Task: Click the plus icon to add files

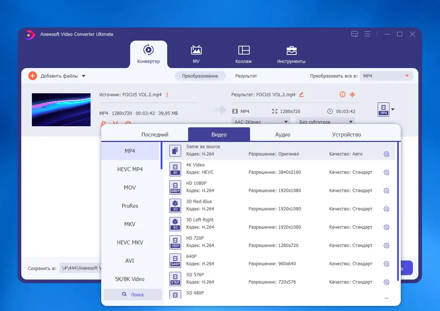Action: pyautogui.click(x=33, y=76)
